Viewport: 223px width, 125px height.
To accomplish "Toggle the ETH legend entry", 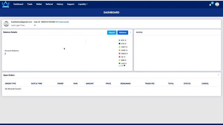I will [122, 44].
